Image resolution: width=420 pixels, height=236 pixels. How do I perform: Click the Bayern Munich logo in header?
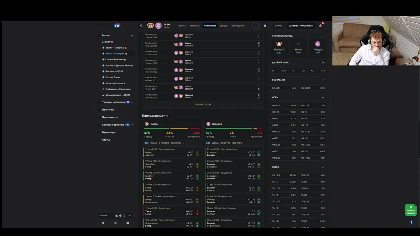[x=158, y=26]
